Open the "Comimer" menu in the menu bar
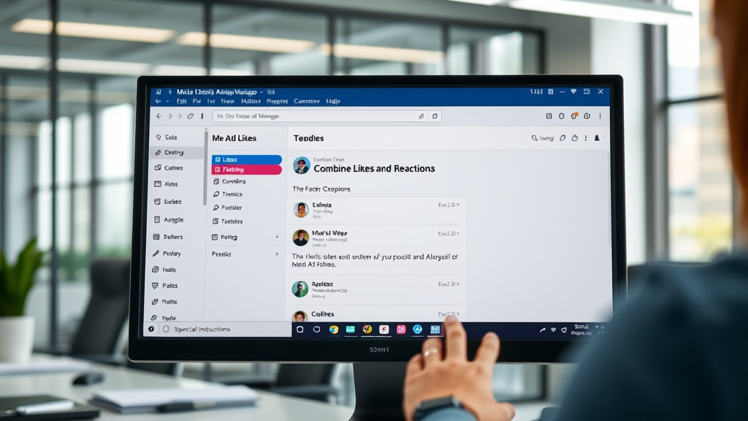 click(307, 101)
